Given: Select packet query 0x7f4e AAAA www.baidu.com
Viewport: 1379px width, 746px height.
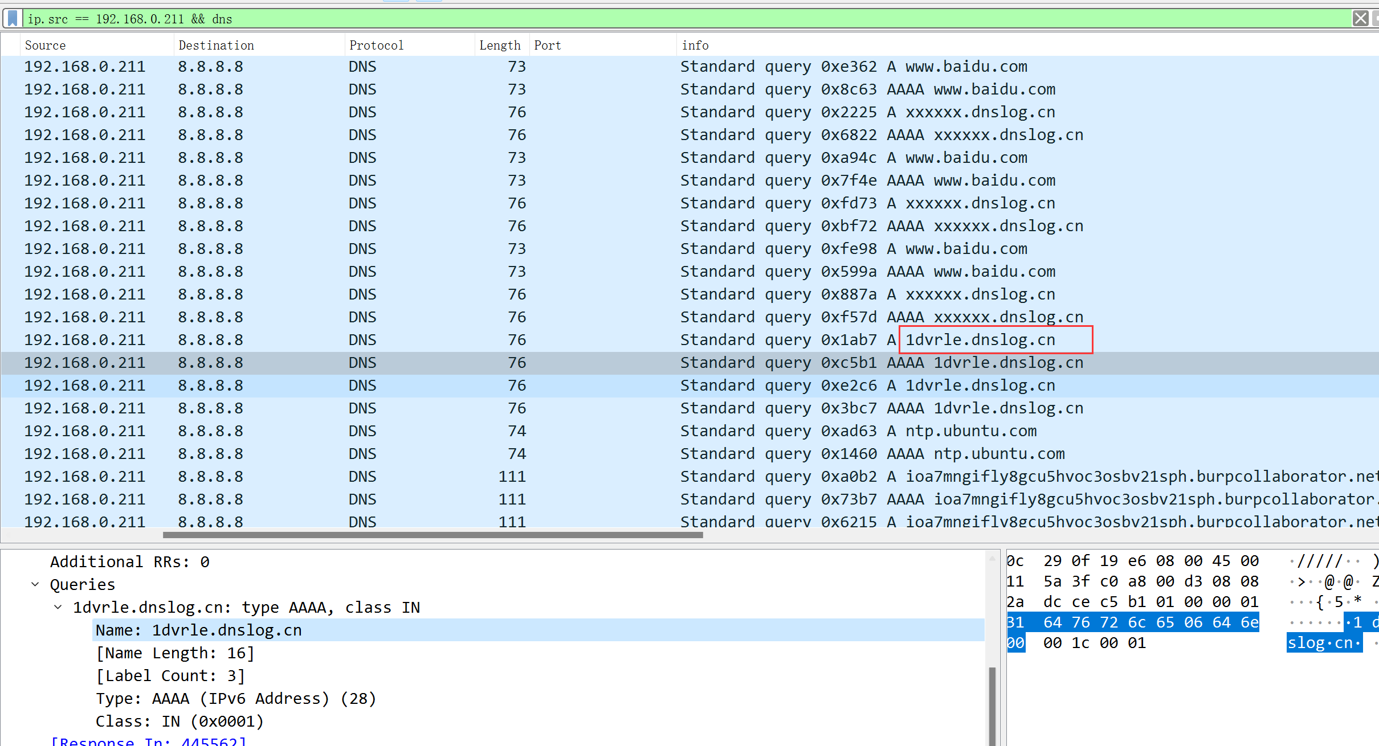Looking at the screenshot, I should pos(689,181).
